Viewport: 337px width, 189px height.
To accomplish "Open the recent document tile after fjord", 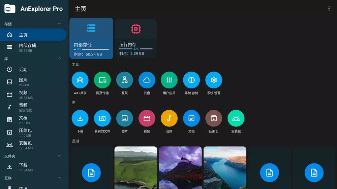I will click(x=270, y=168).
